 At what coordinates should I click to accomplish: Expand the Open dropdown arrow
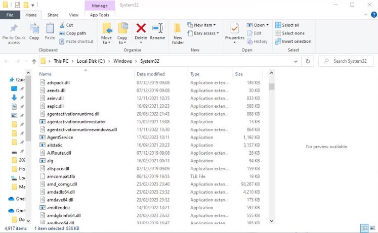pyautogui.click(x=267, y=25)
